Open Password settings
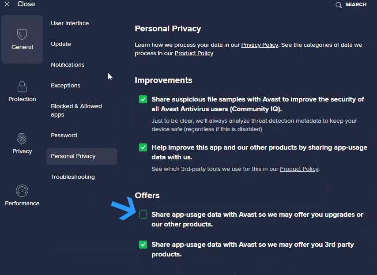377x275 pixels. (64, 136)
